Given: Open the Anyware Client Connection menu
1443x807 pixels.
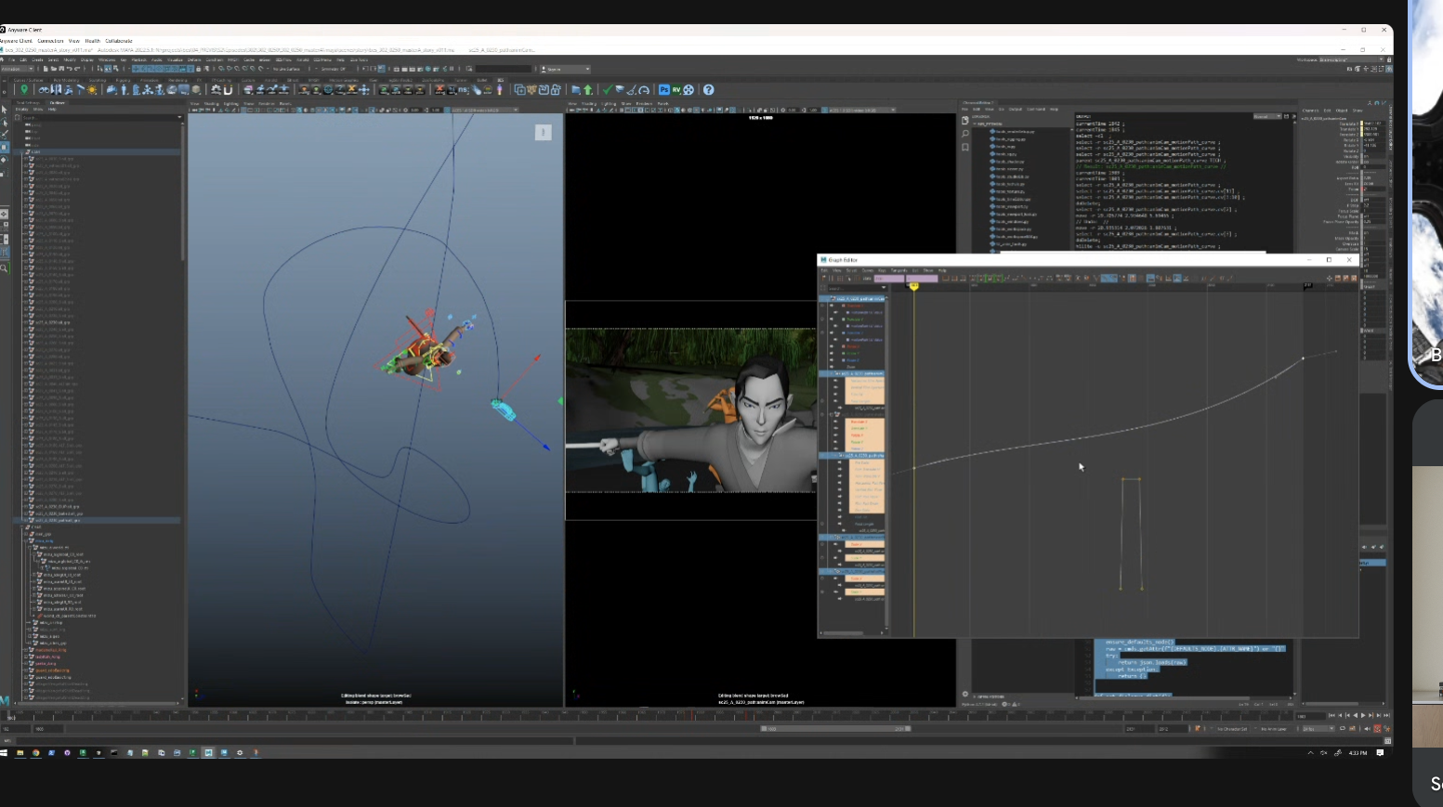Looking at the screenshot, I should (50, 41).
